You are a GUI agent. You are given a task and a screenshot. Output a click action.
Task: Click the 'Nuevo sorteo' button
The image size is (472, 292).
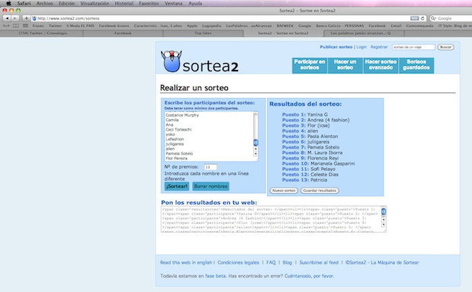click(284, 190)
